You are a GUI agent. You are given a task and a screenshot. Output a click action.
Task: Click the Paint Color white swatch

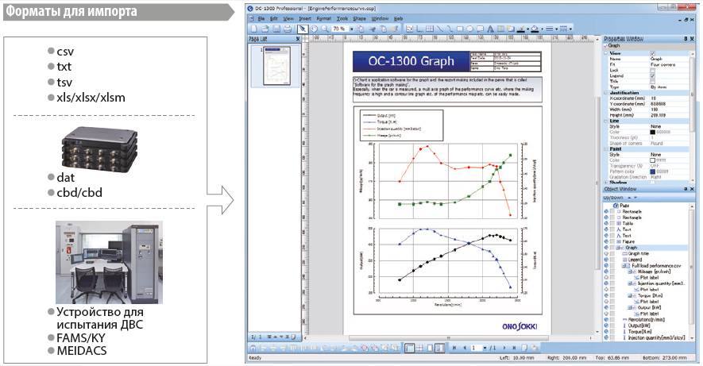[653, 160]
